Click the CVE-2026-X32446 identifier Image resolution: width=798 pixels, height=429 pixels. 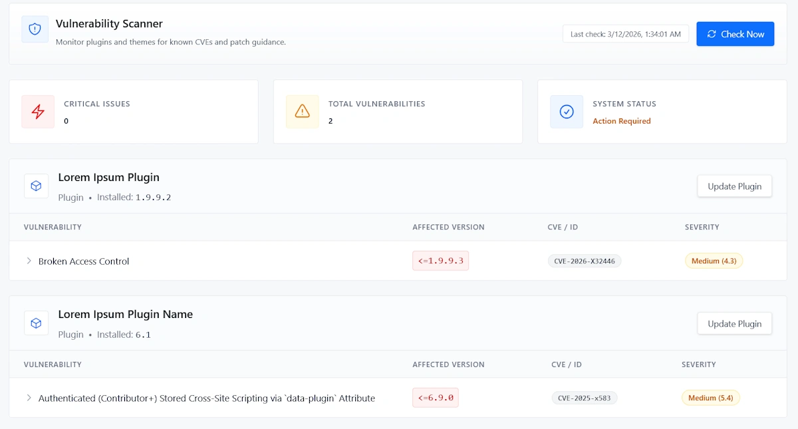pyautogui.click(x=585, y=261)
